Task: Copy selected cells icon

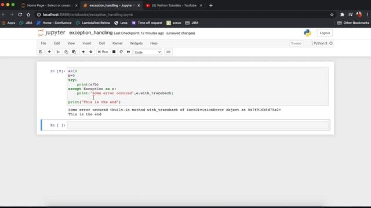Action: 66,52
